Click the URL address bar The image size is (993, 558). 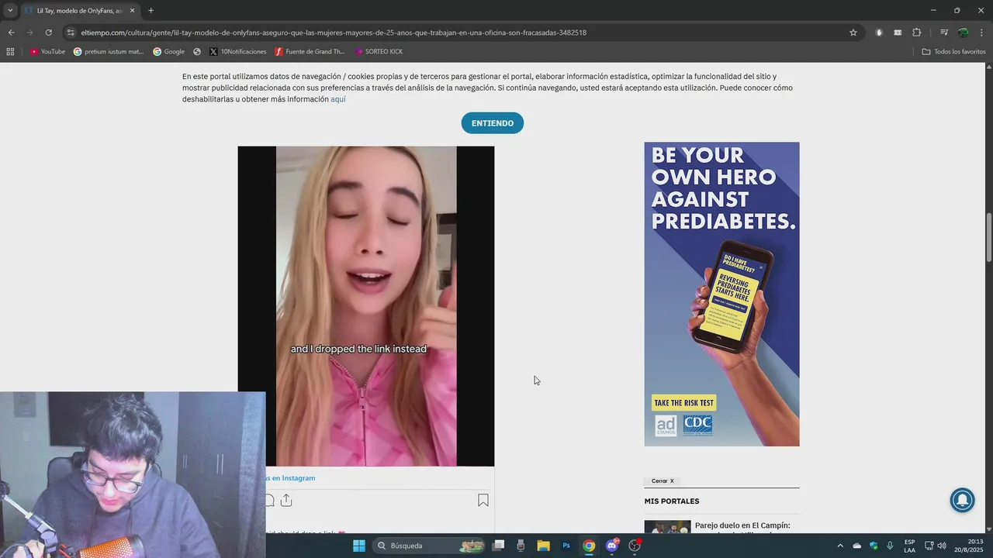[458, 33]
